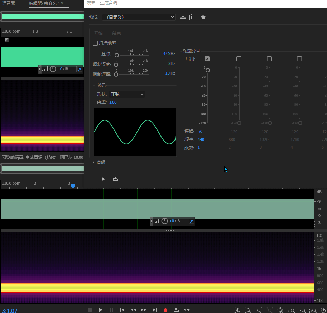Viewport: 327px width, 313px height.
Task: Zoom in at the out point
Action: 302,310
